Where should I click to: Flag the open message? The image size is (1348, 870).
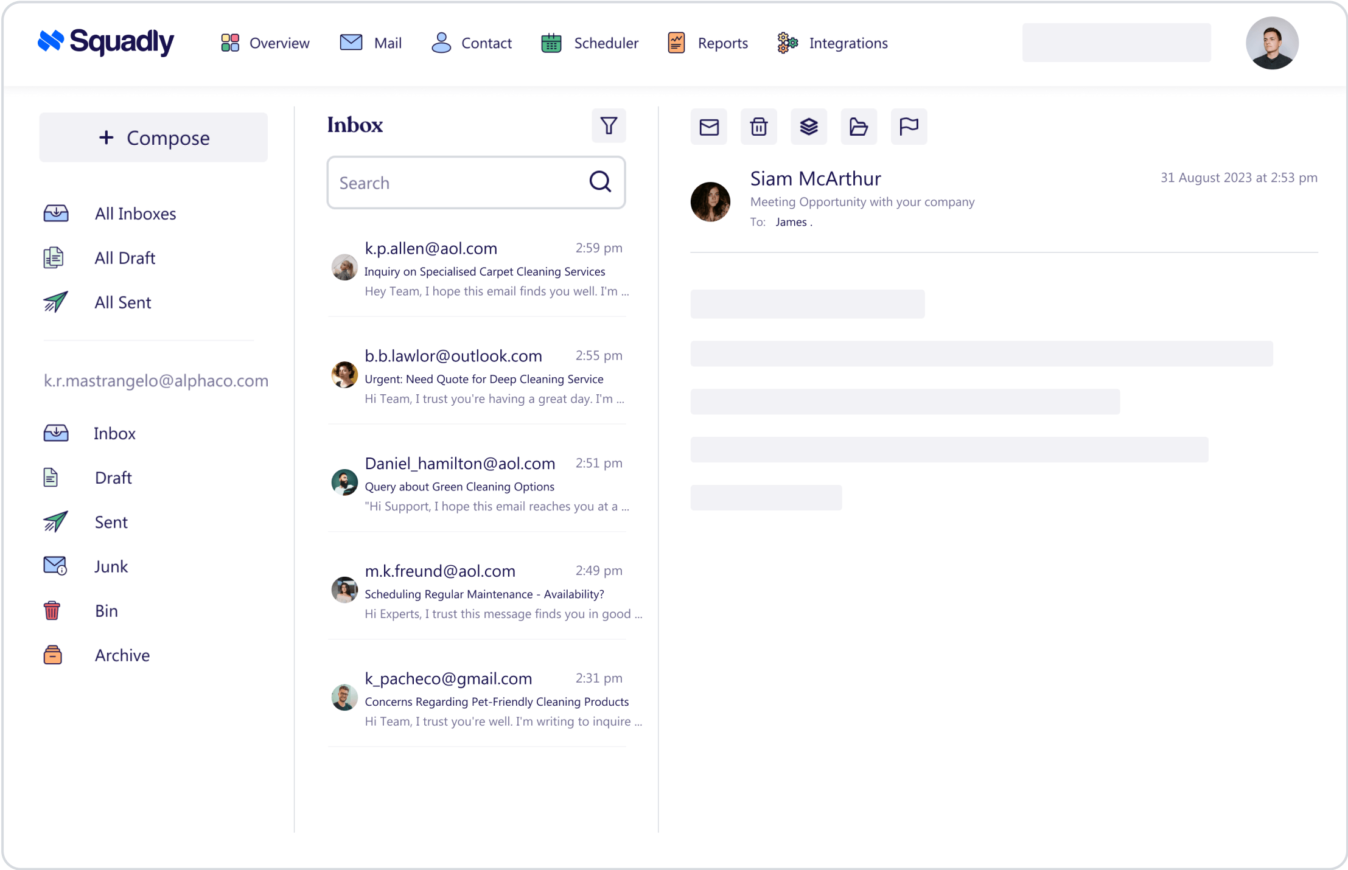coord(909,127)
